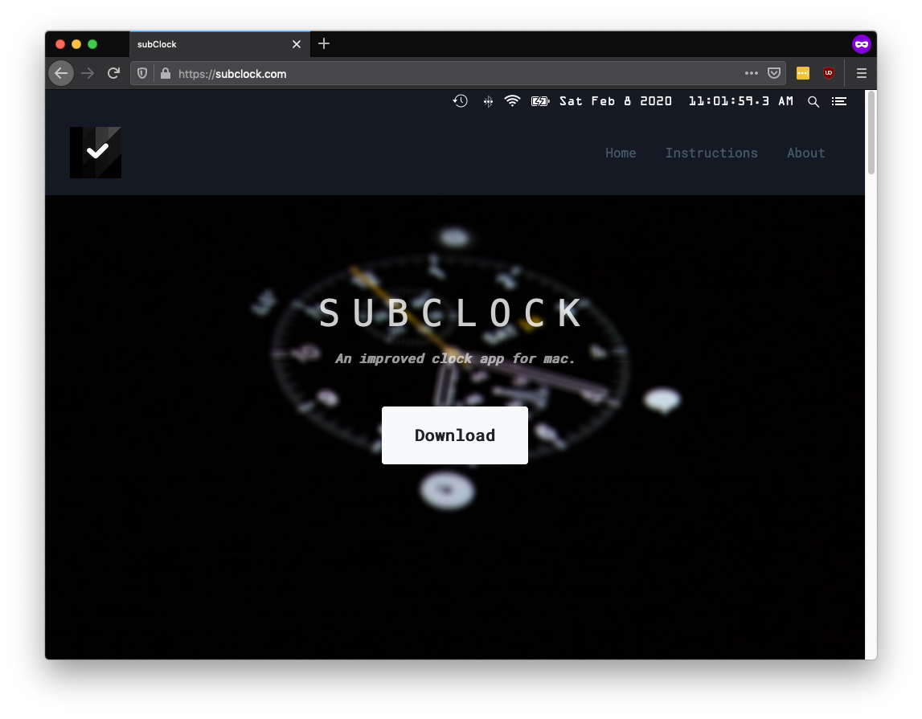Click the purple private browsing mask icon
The width and height of the screenshot is (922, 719).
pos(862,44)
